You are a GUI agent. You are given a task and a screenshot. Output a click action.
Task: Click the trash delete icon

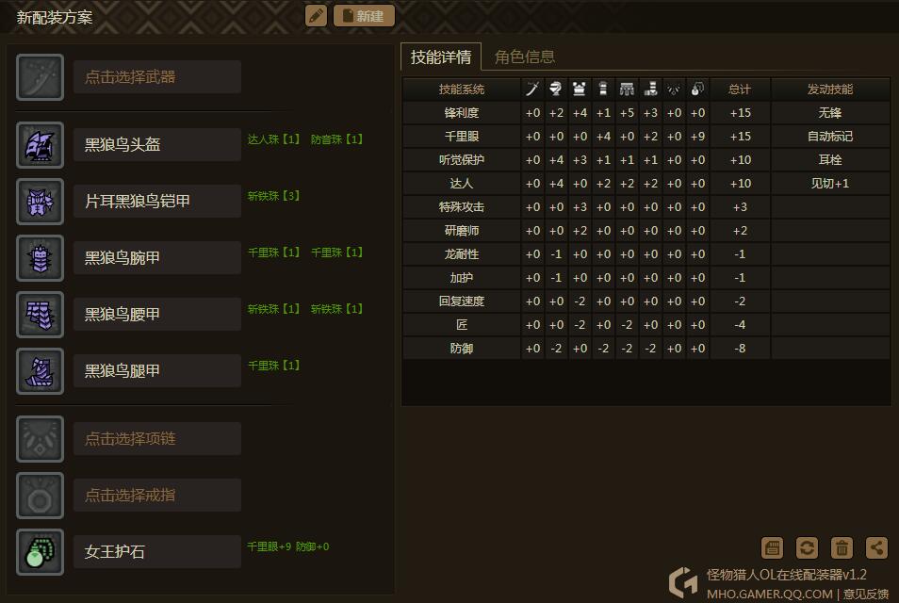tap(842, 548)
